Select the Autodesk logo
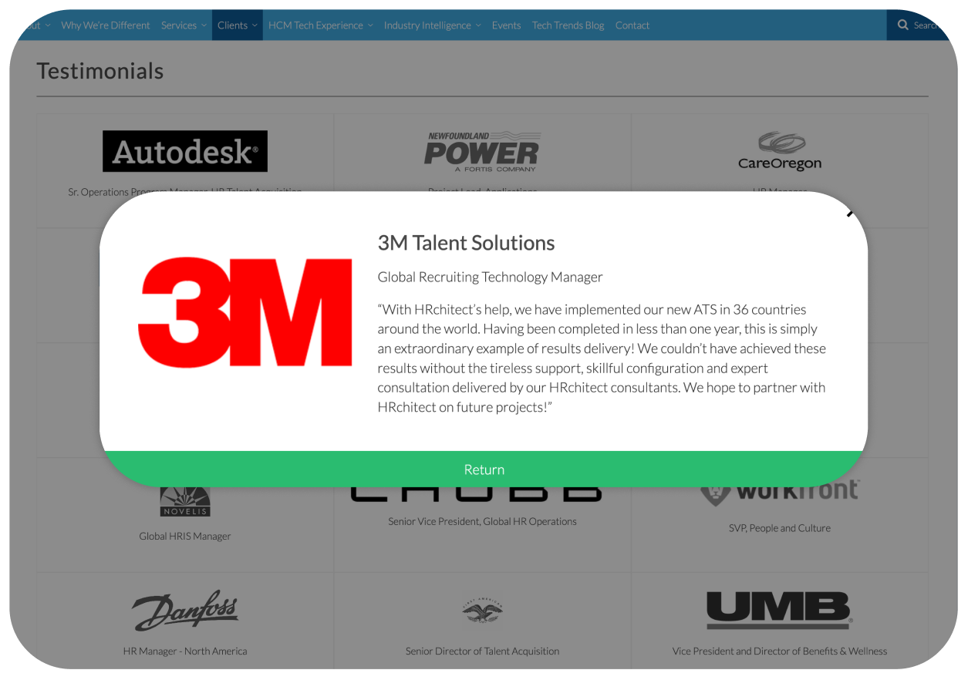 [x=185, y=151]
